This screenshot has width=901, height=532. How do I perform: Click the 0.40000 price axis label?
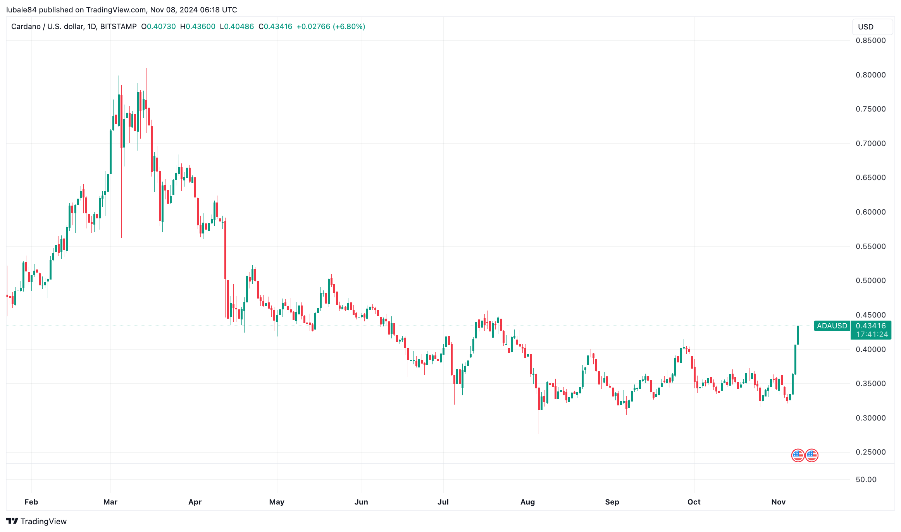point(871,349)
